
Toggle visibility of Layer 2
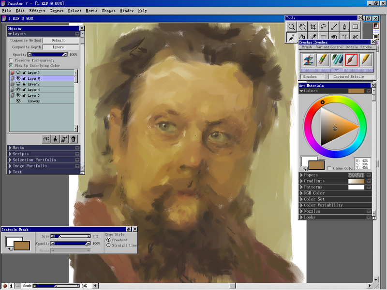click(x=18, y=84)
